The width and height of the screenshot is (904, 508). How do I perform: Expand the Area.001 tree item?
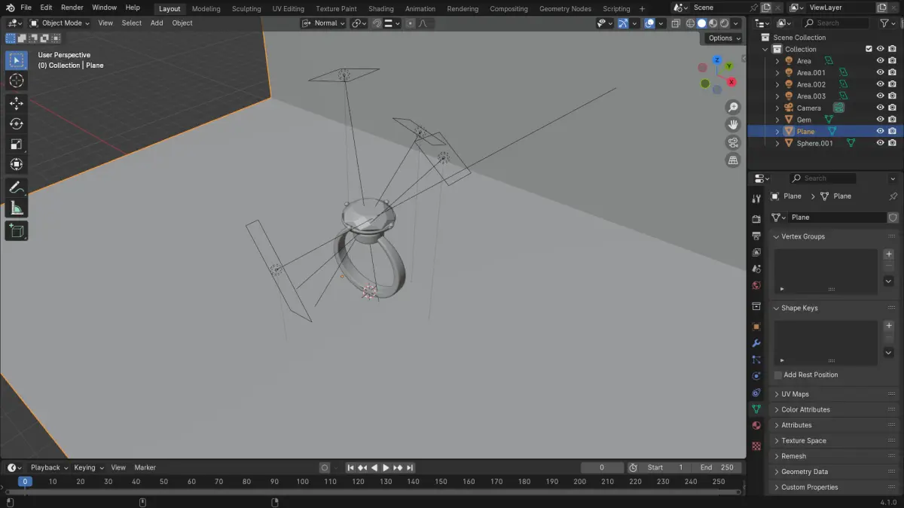777,73
